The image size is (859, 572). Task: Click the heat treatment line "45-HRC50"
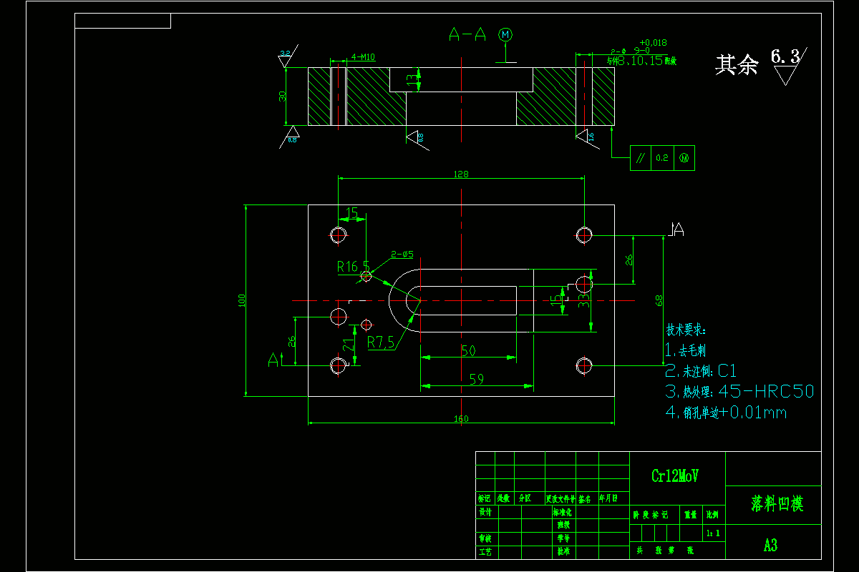(x=739, y=391)
